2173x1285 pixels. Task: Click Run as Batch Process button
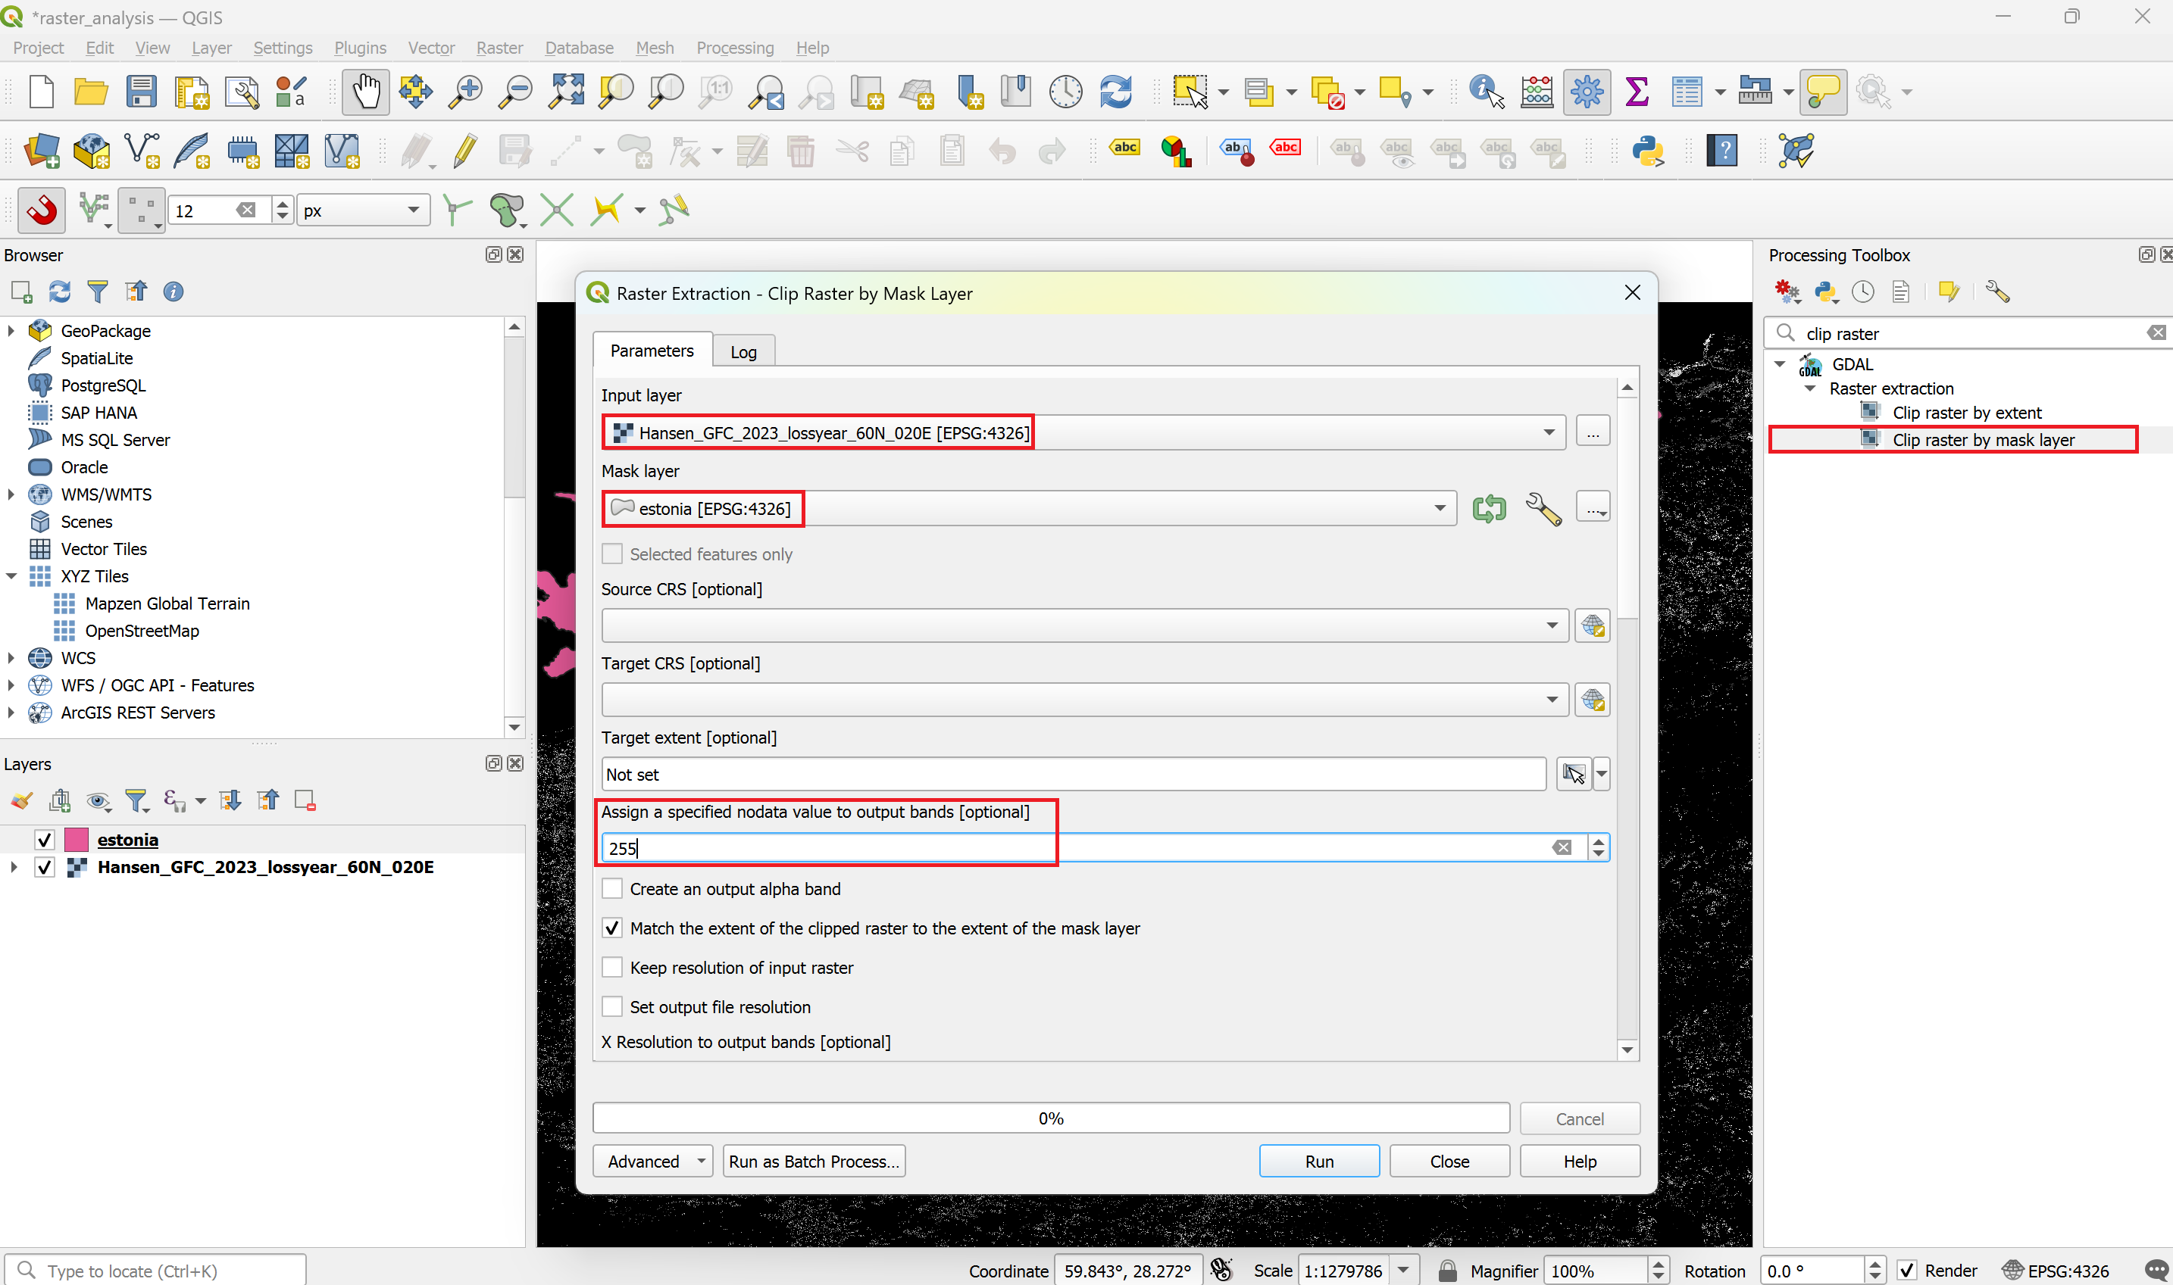pyautogui.click(x=814, y=1161)
